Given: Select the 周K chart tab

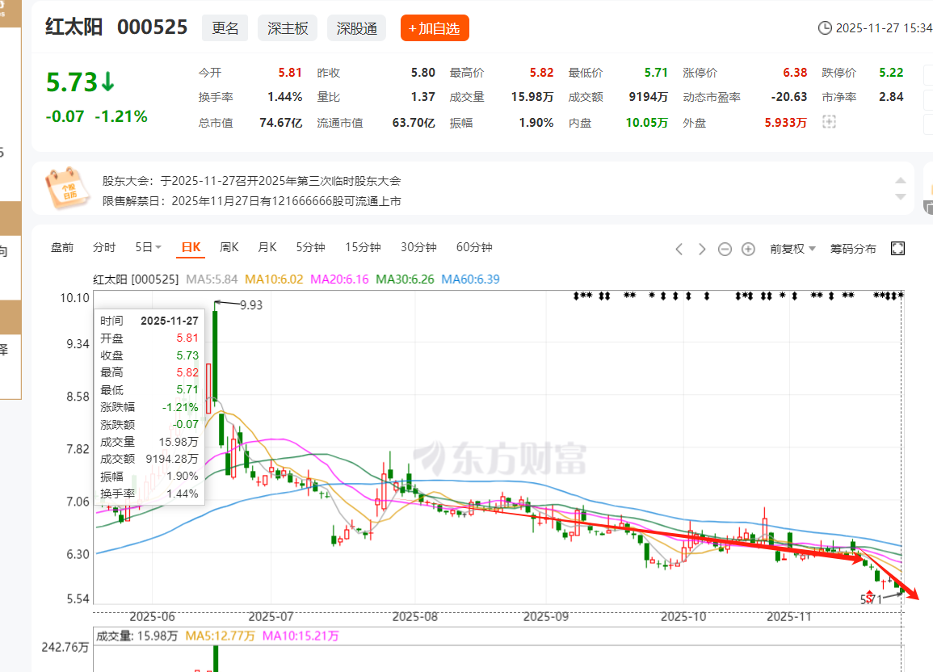Looking at the screenshot, I should tap(229, 247).
